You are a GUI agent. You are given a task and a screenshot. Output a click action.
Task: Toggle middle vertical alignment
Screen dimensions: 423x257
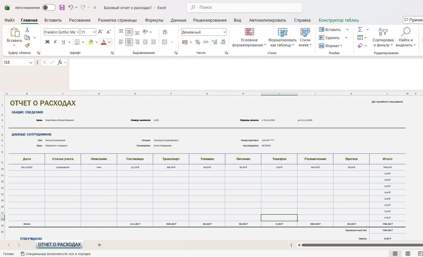coord(129,32)
